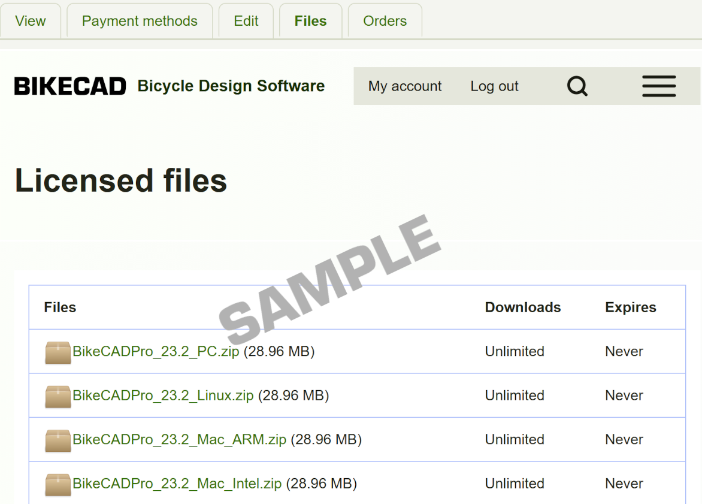Click the Log out link

pos(494,86)
